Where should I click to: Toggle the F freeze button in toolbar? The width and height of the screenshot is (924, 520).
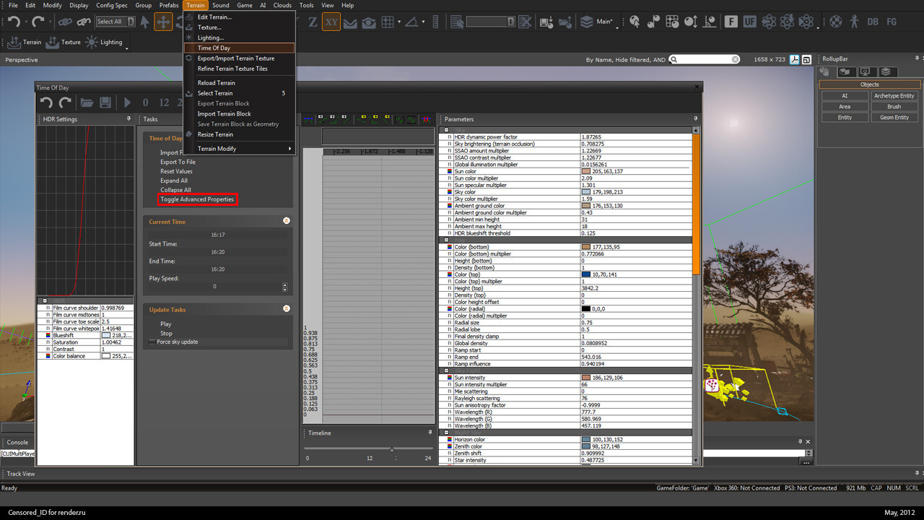pos(731,22)
